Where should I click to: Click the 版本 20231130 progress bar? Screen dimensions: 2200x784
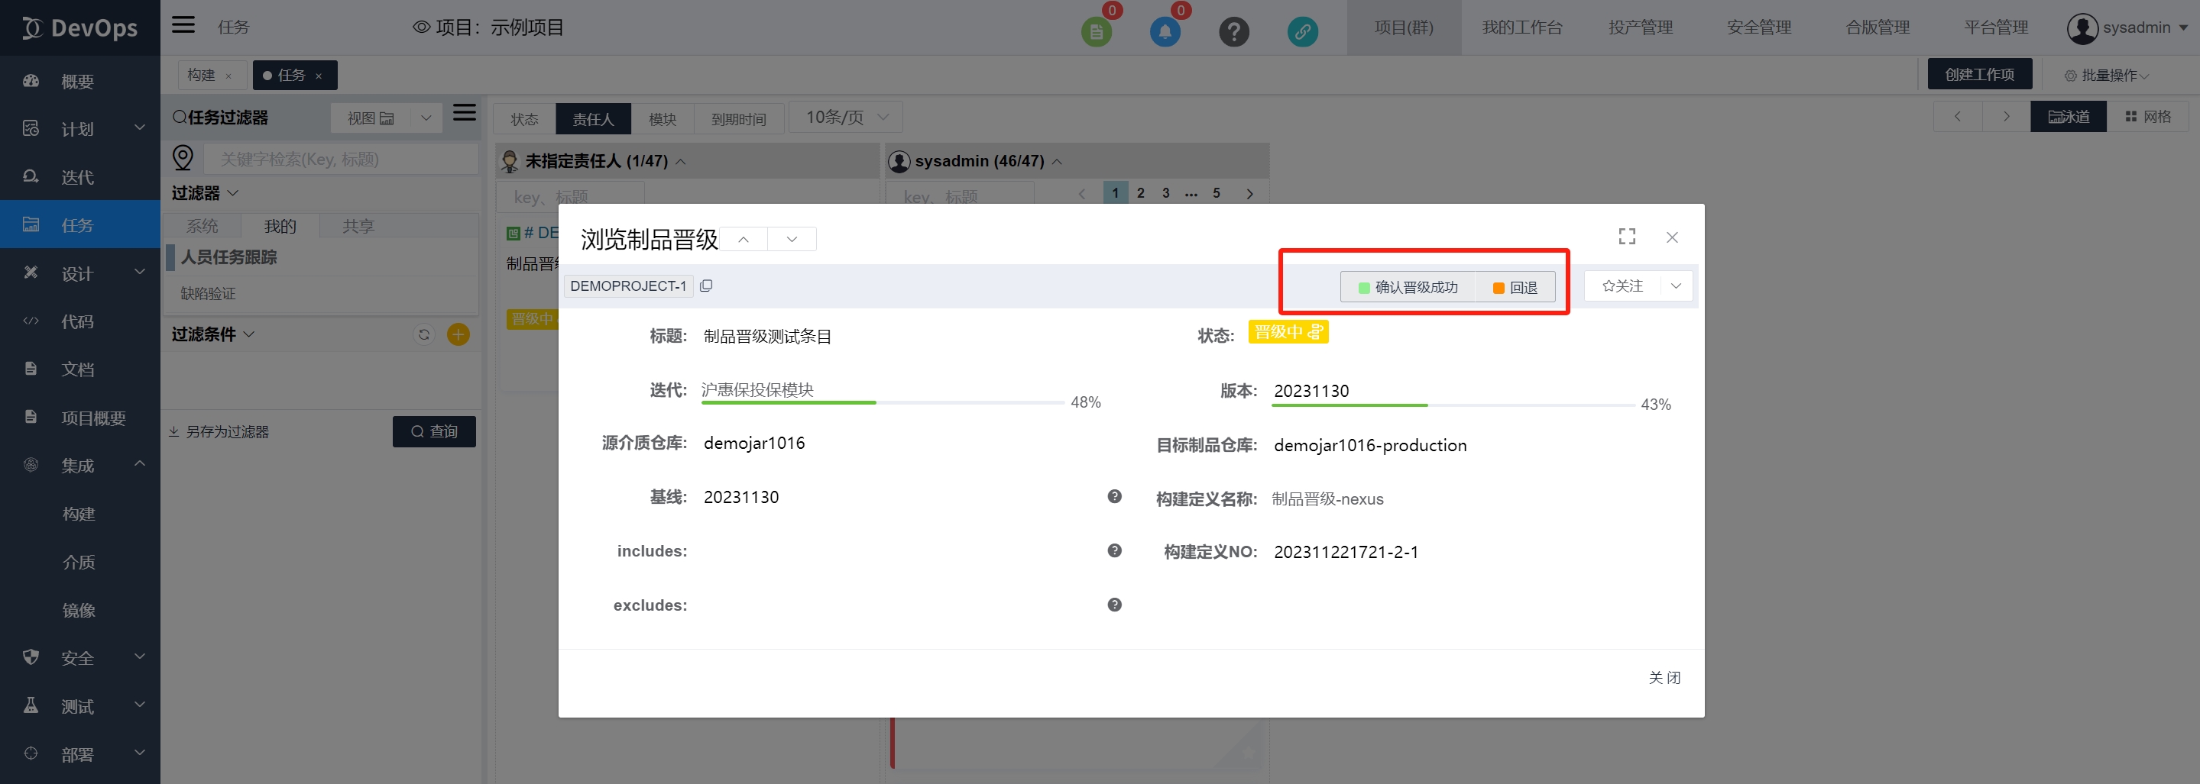[x=1453, y=405]
